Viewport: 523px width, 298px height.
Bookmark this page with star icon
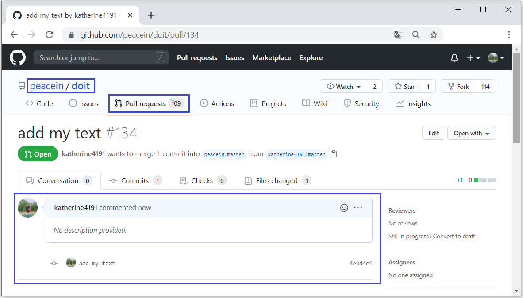[434, 34]
